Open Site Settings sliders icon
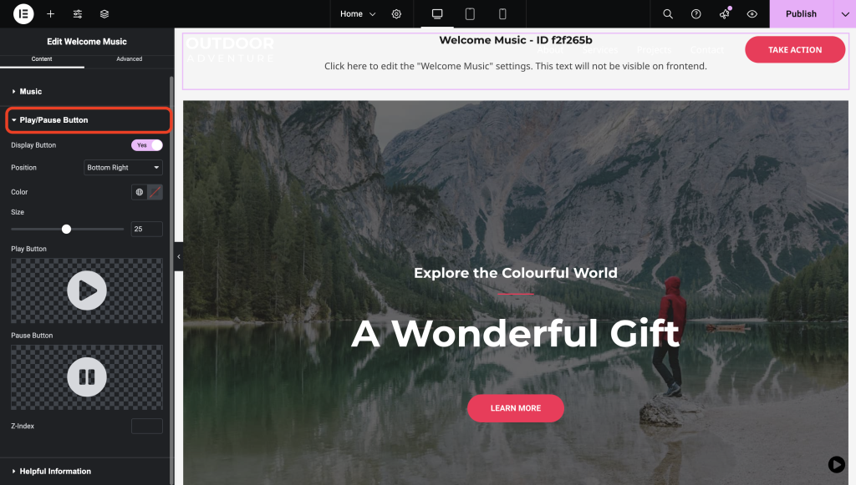The width and height of the screenshot is (856, 485). [x=78, y=13]
